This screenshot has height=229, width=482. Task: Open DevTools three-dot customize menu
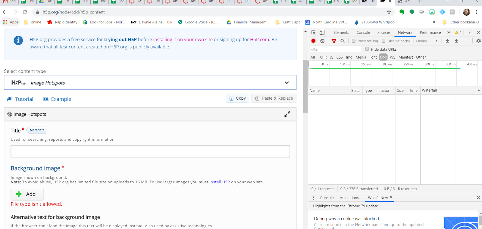click(470, 32)
